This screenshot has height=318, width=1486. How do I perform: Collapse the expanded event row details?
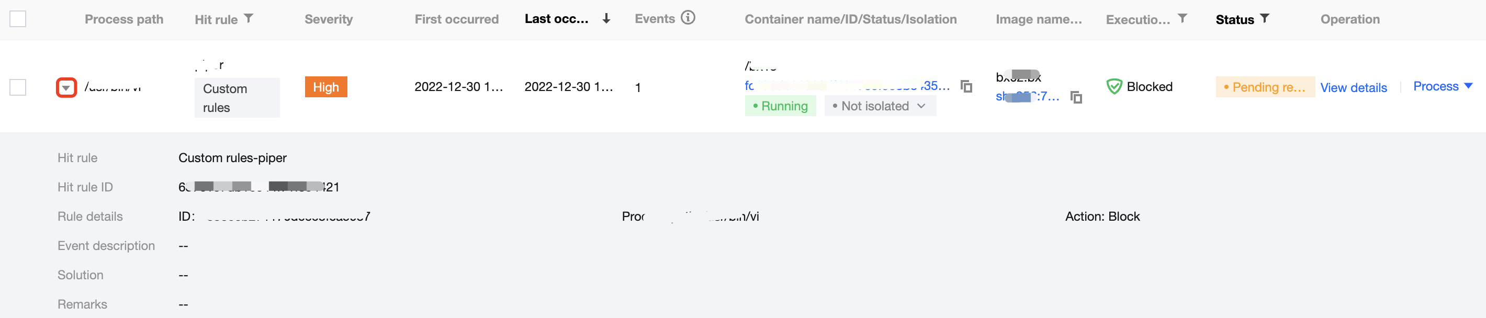pos(66,88)
